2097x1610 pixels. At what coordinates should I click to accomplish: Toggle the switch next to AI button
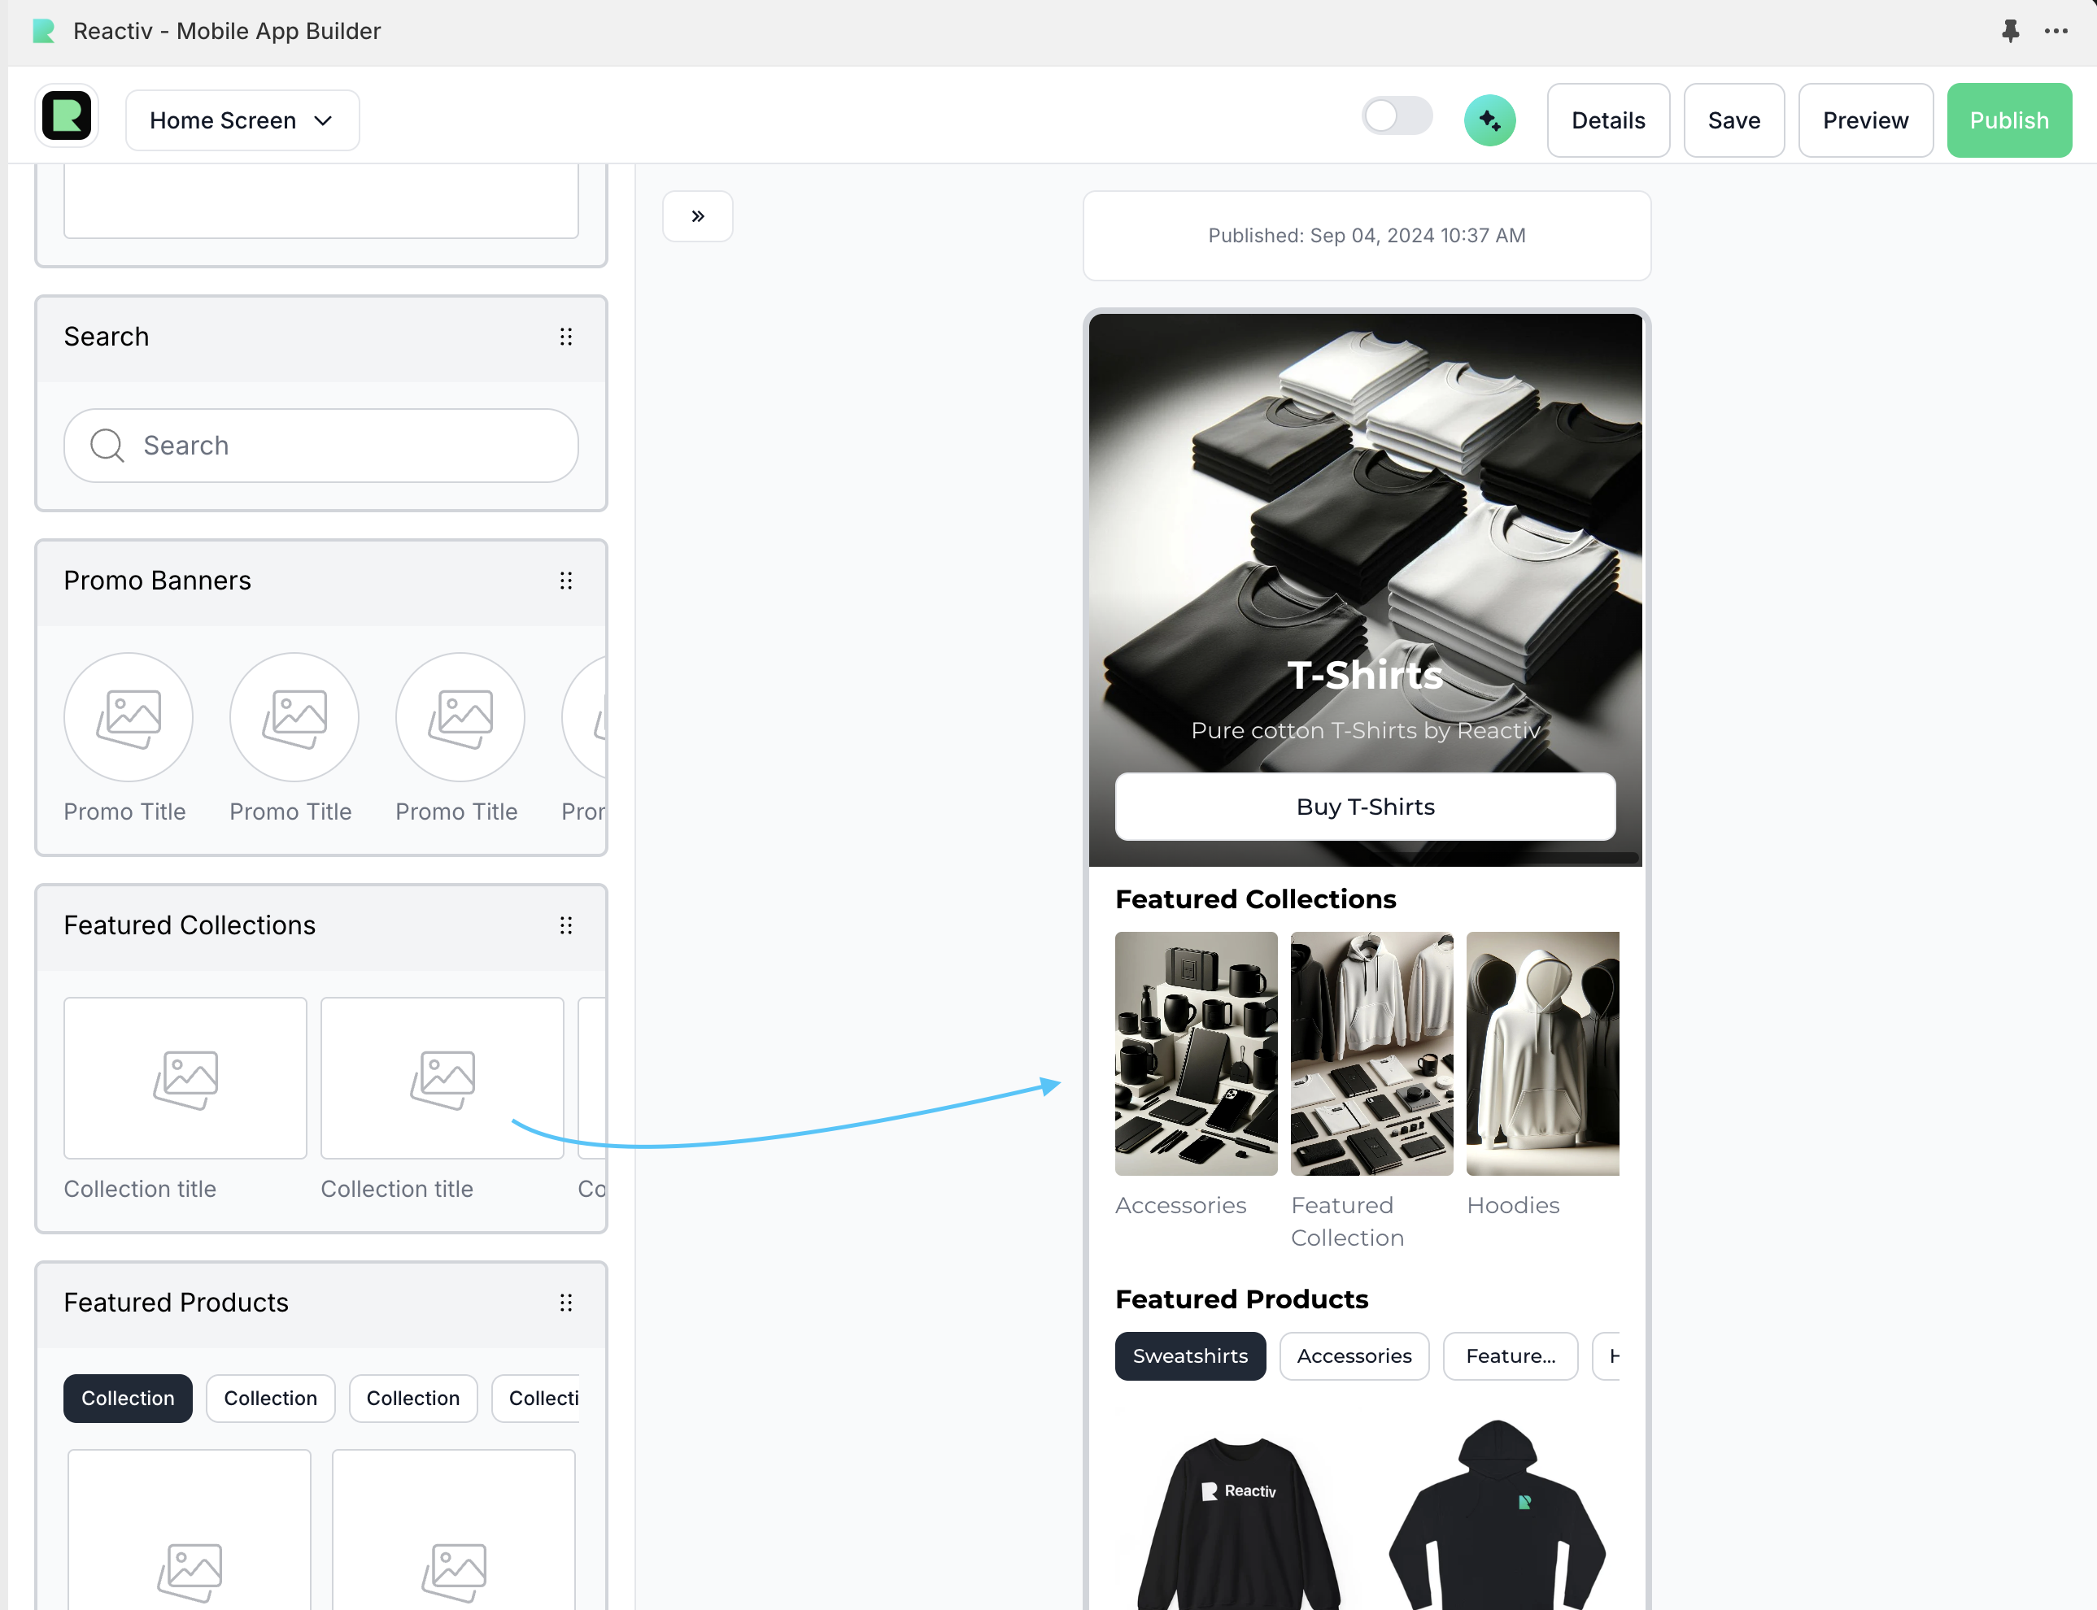(1397, 118)
